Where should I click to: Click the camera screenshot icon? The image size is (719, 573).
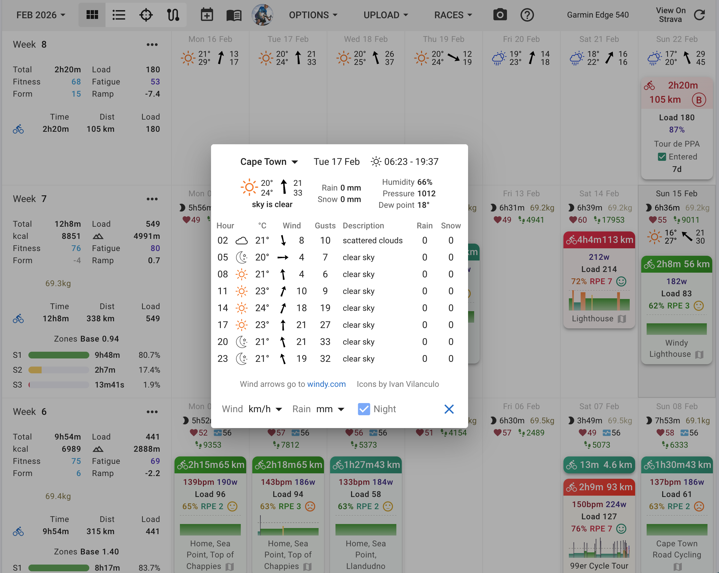pyautogui.click(x=500, y=15)
